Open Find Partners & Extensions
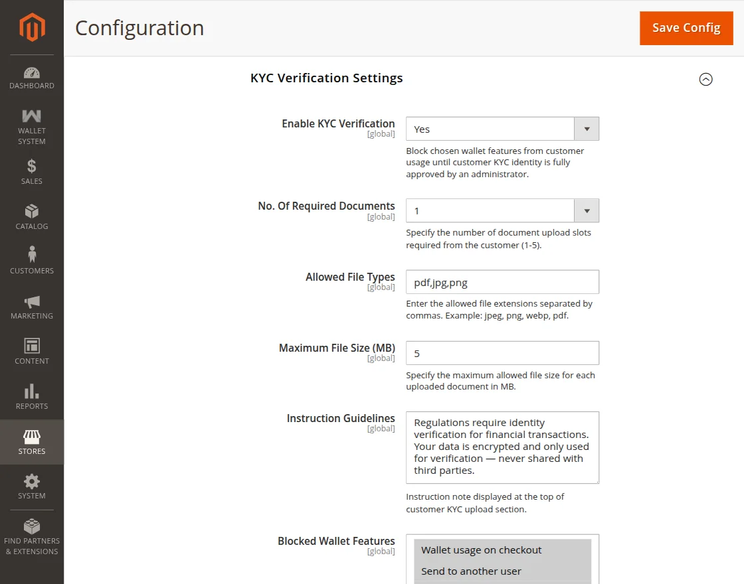The image size is (744, 584). click(x=32, y=537)
